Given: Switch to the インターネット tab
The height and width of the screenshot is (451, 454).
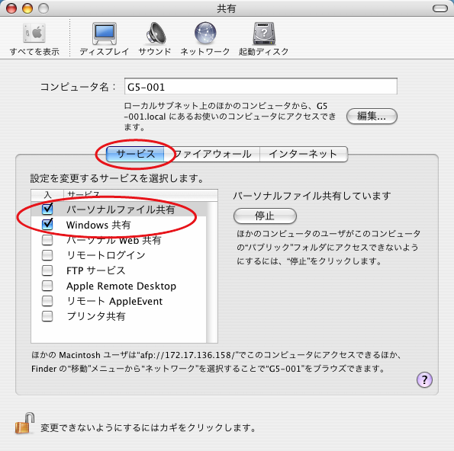Looking at the screenshot, I should point(304,154).
